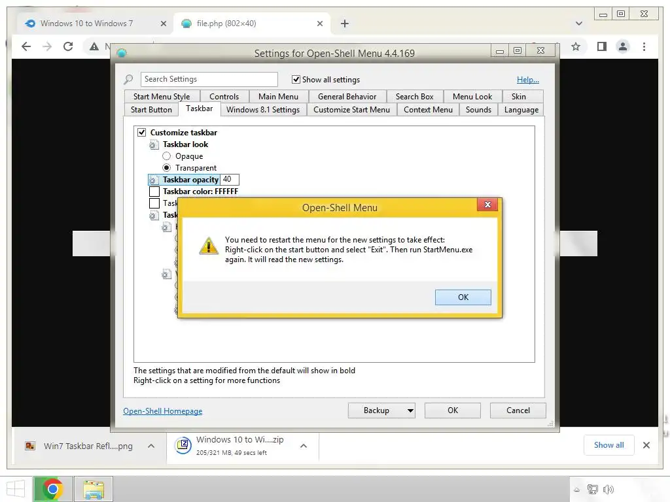Open Windows 8.1 Settings tab
The width and height of the screenshot is (670, 502).
click(x=263, y=110)
